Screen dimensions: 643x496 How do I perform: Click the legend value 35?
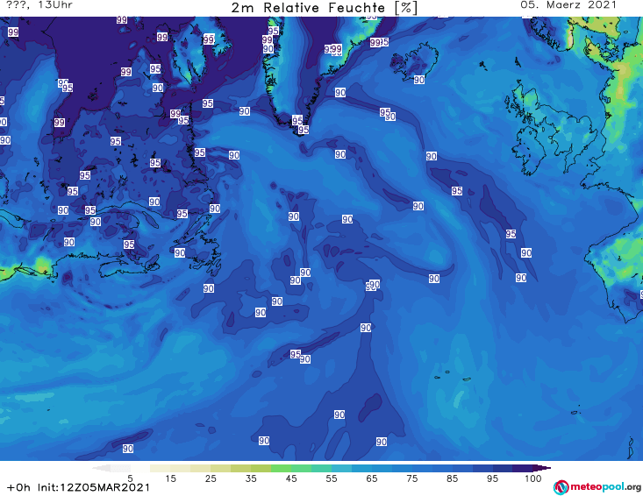[x=251, y=478]
